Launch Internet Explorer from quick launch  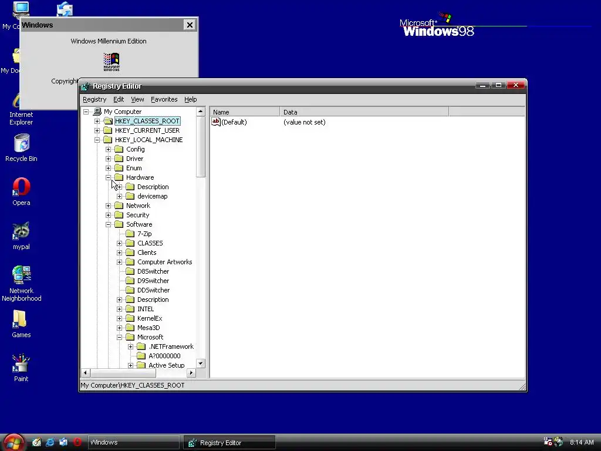[x=50, y=442]
